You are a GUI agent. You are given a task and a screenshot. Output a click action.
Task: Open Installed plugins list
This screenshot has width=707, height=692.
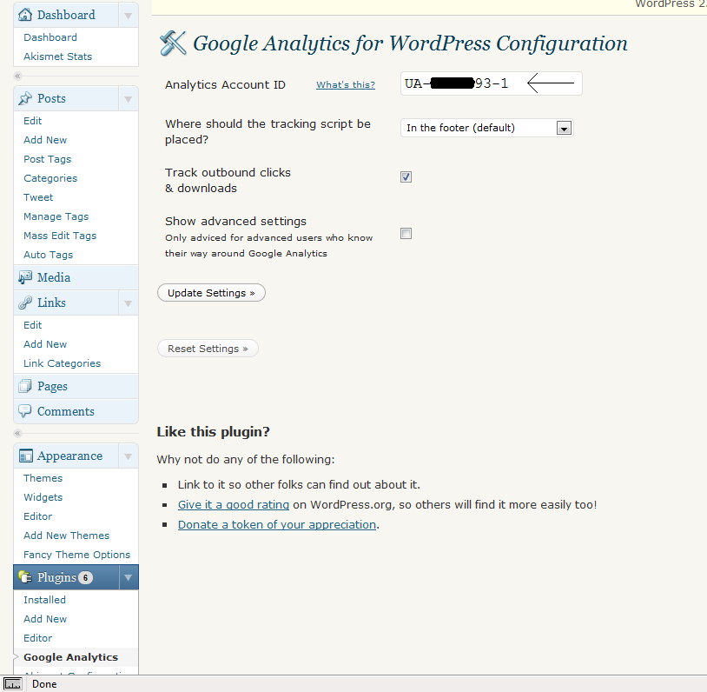point(44,600)
